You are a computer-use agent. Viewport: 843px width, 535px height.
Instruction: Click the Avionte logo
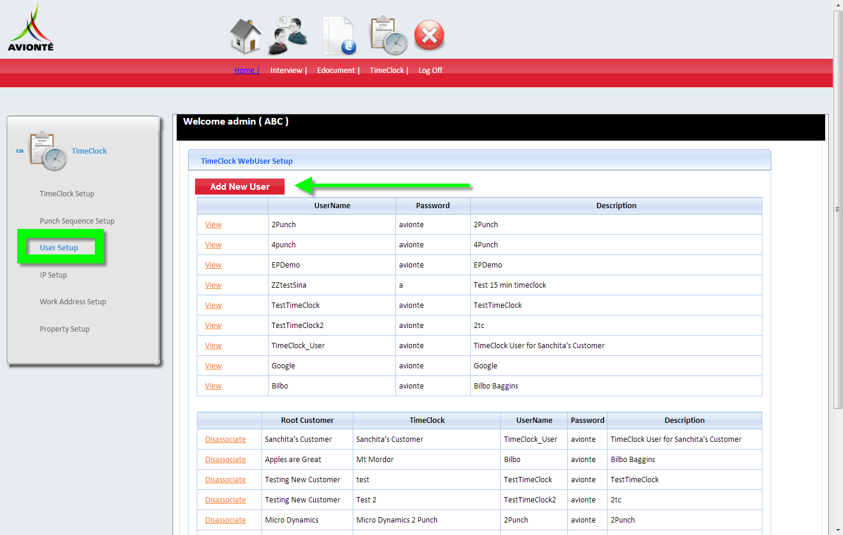click(x=31, y=28)
